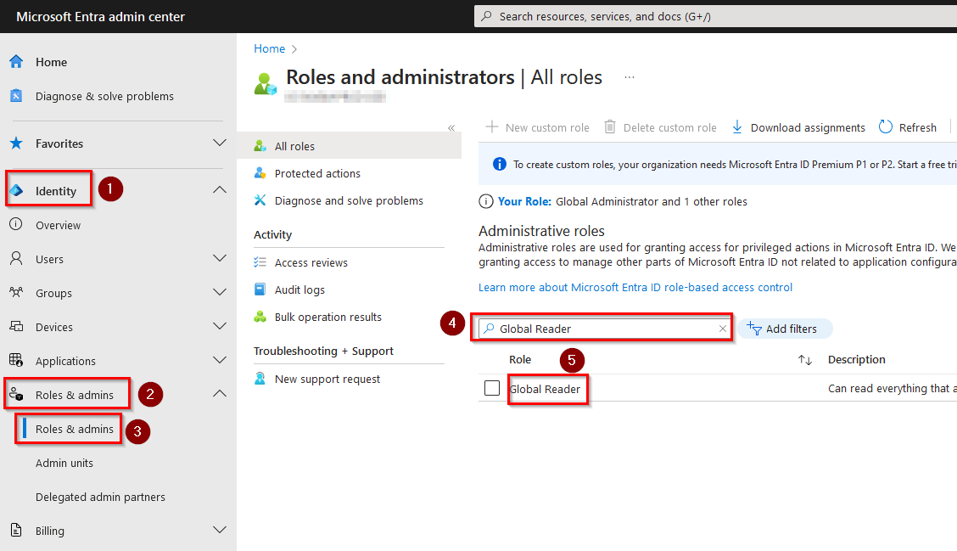The height and width of the screenshot is (551, 957).
Task: Click the Refresh circular arrow icon
Action: [886, 127]
